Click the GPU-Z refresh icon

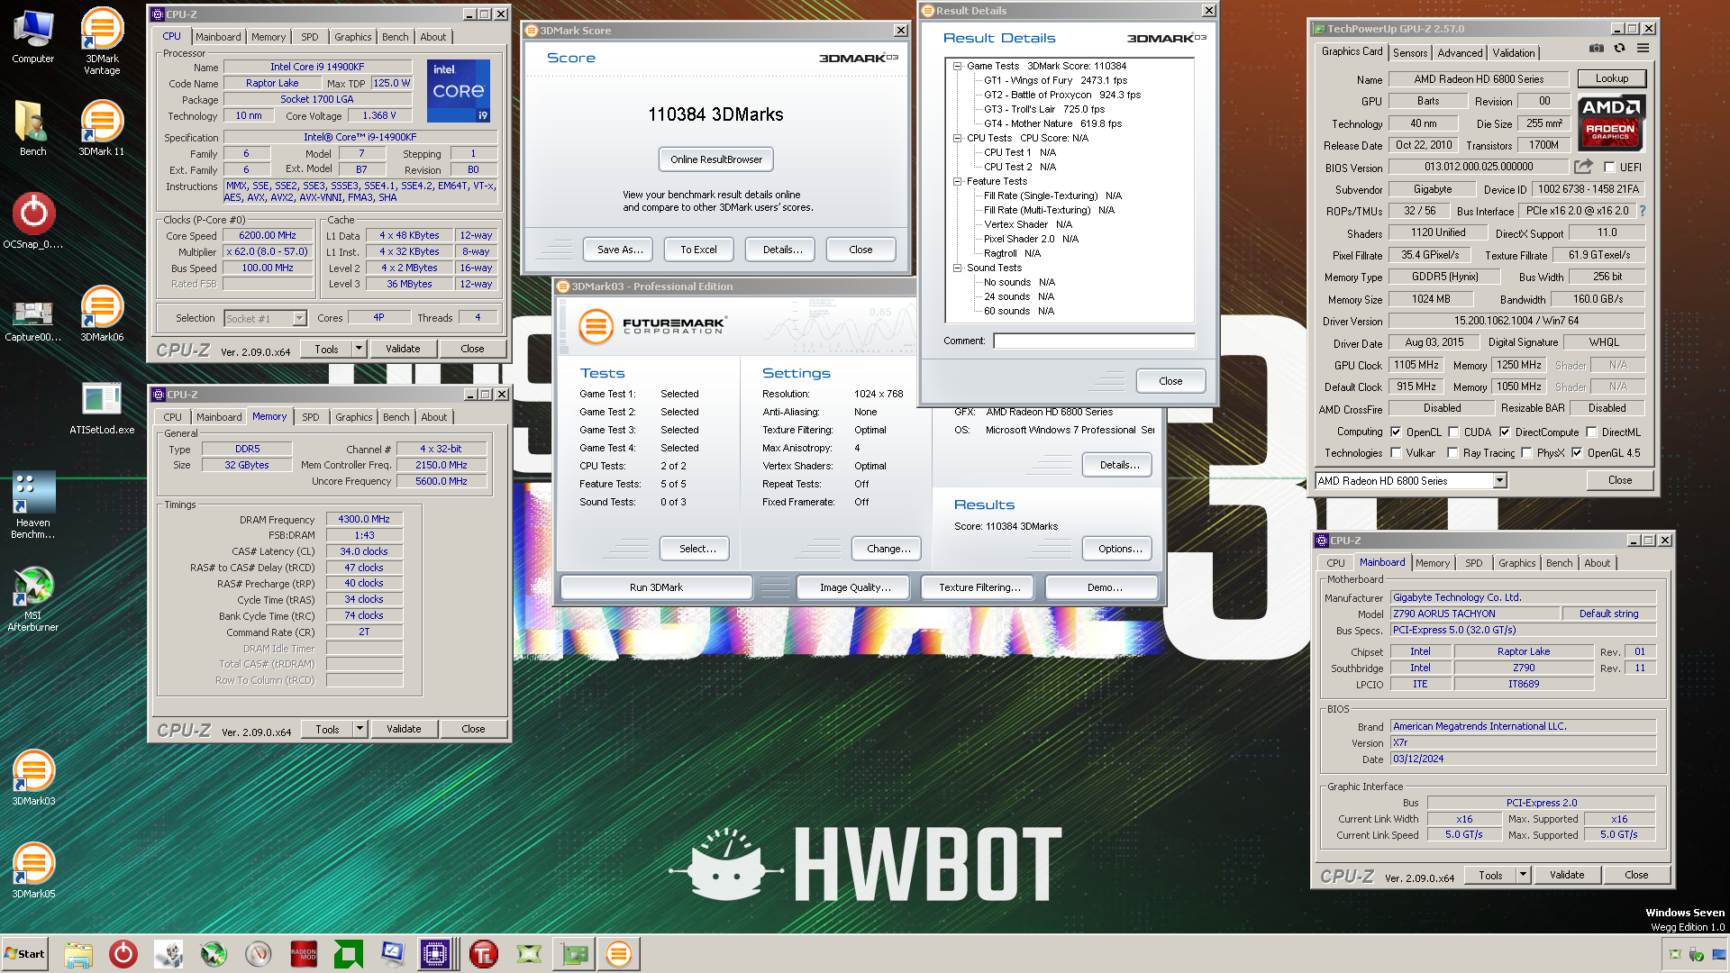(1620, 49)
